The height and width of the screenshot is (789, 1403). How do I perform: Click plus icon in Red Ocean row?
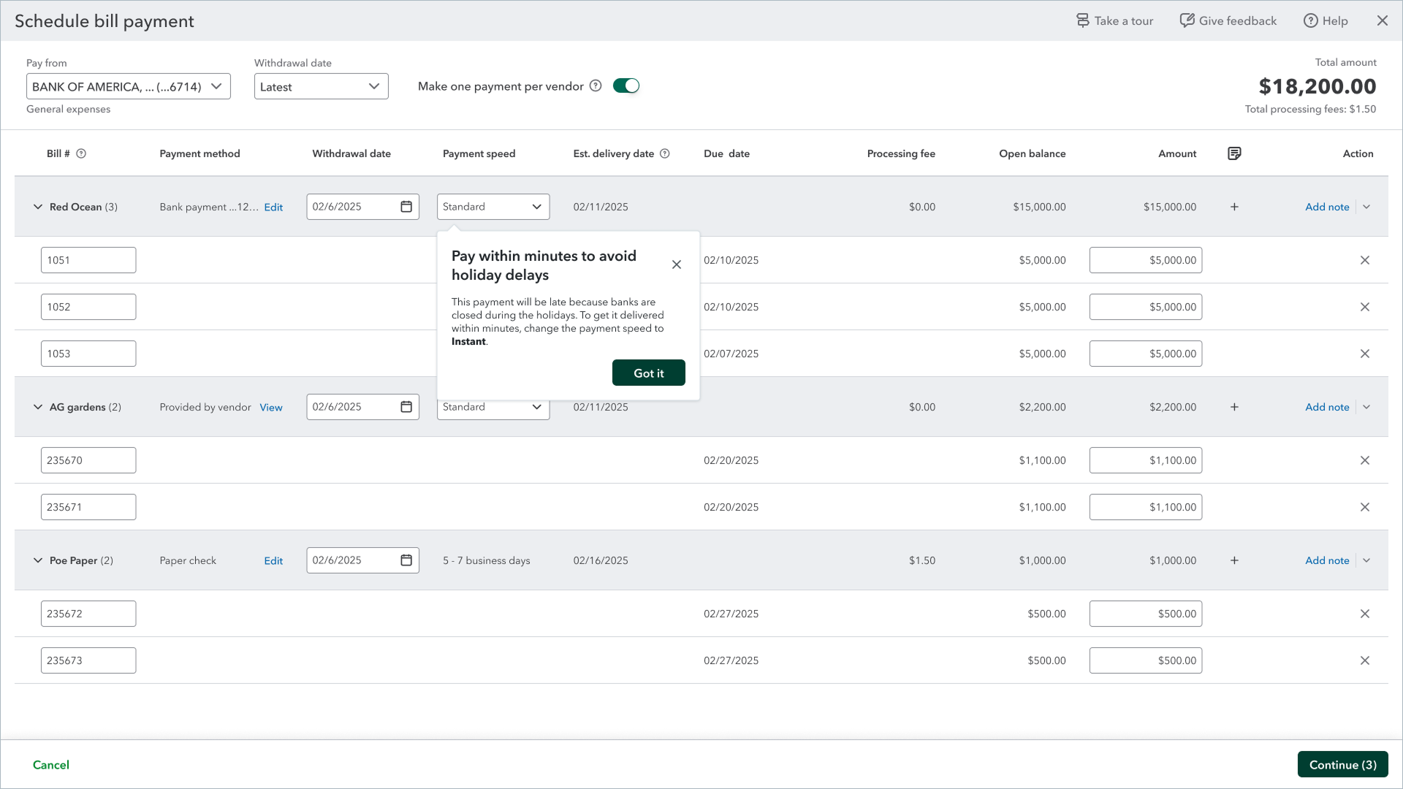pyautogui.click(x=1234, y=207)
